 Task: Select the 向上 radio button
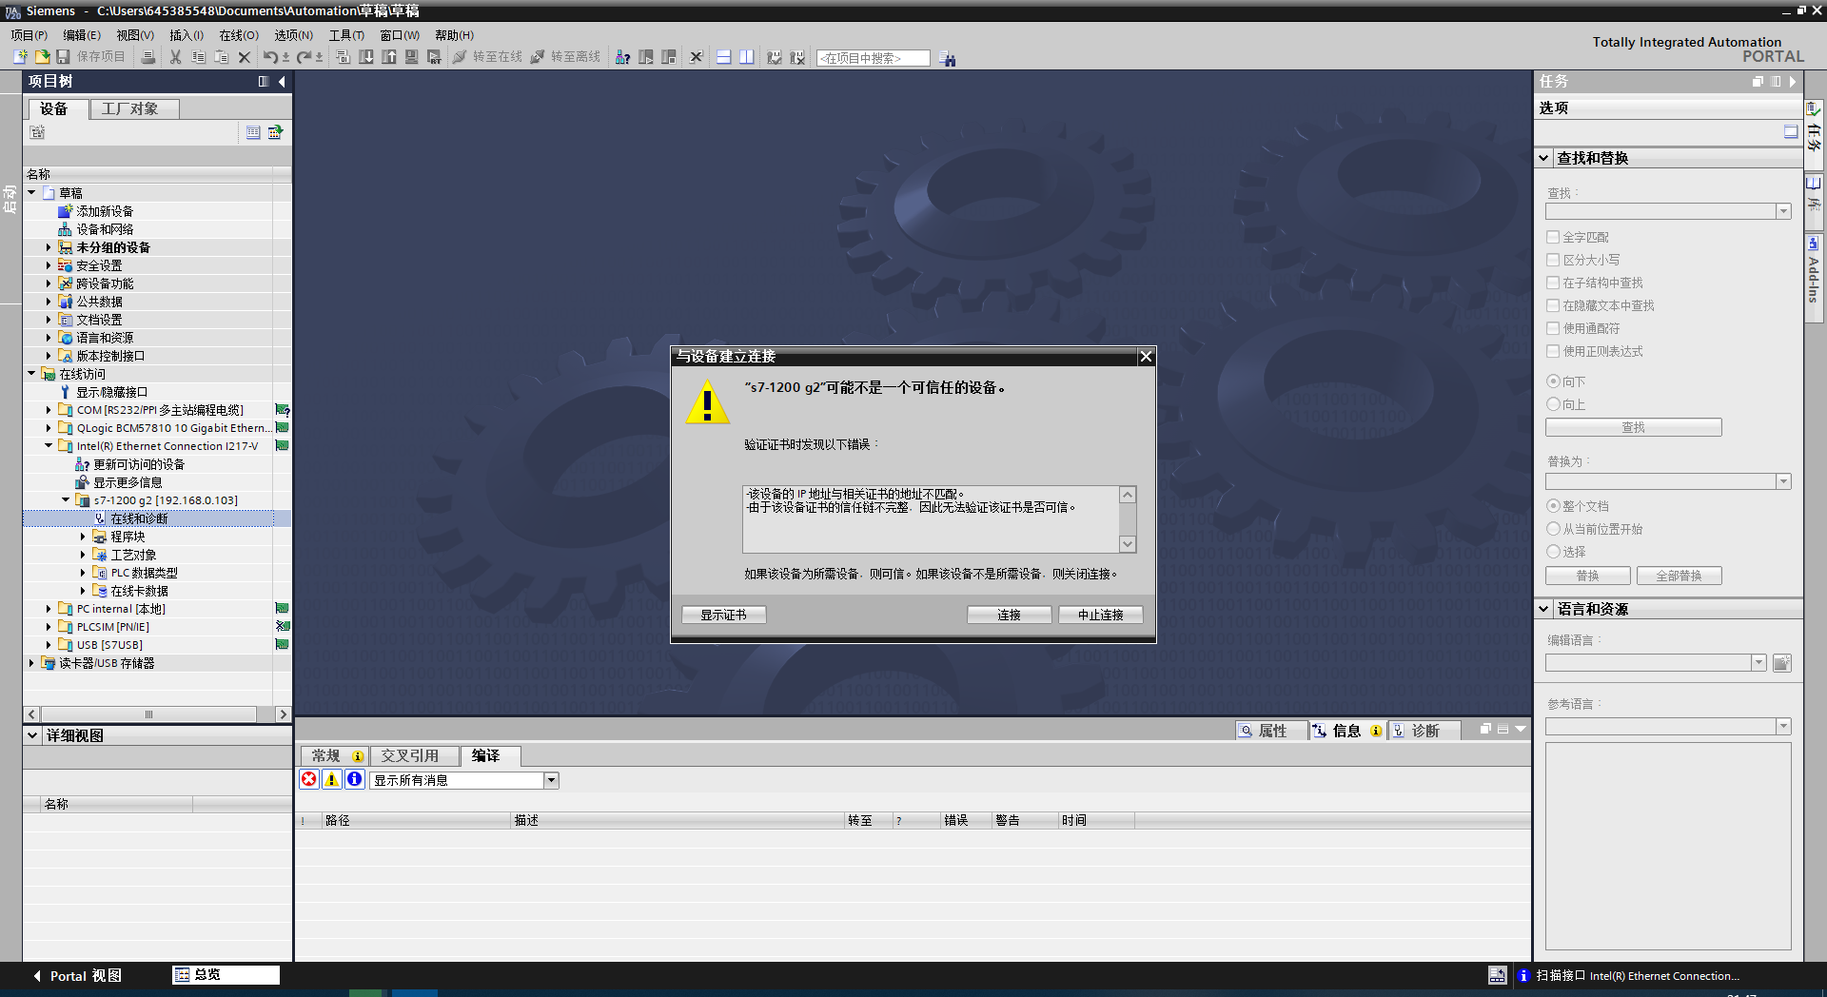[x=1553, y=404]
